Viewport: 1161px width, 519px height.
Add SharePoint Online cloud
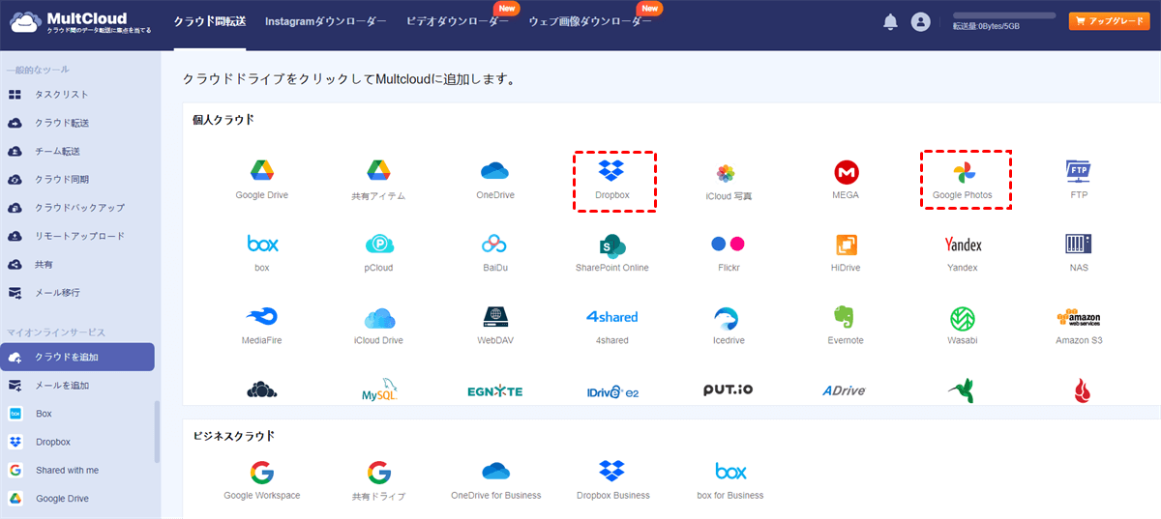(x=611, y=252)
